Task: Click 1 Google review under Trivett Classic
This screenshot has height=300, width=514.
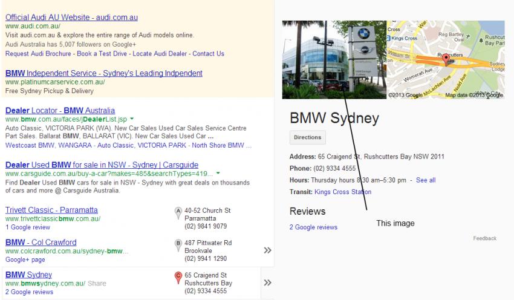Action: point(28,227)
